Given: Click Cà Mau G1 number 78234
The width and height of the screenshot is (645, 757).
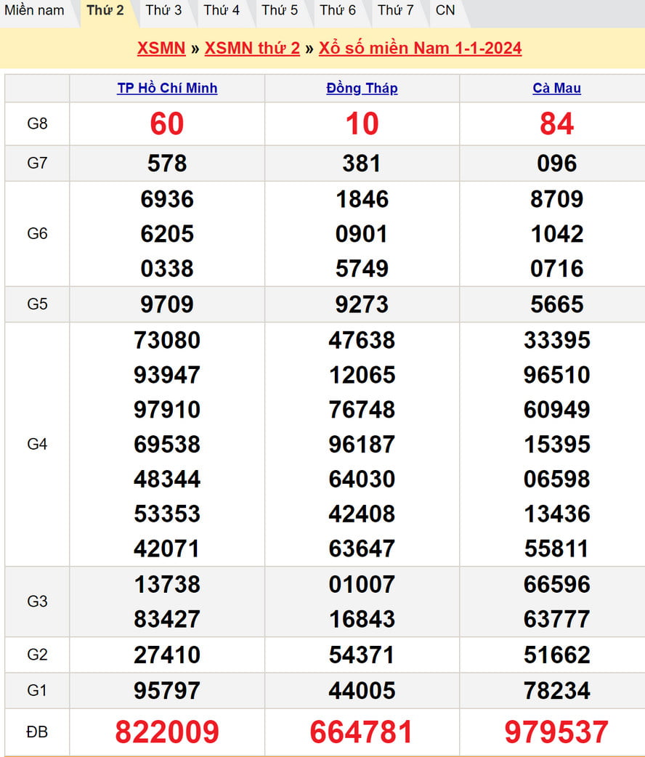Looking at the screenshot, I should click(556, 690).
